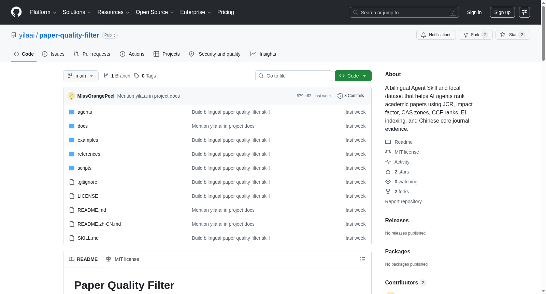546x294 pixels.
Task: Click the page vertical scrollbar
Action: [543, 147]
